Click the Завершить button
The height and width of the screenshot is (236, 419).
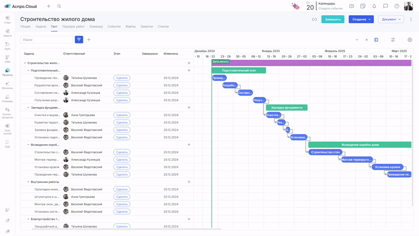coord(333,19)
